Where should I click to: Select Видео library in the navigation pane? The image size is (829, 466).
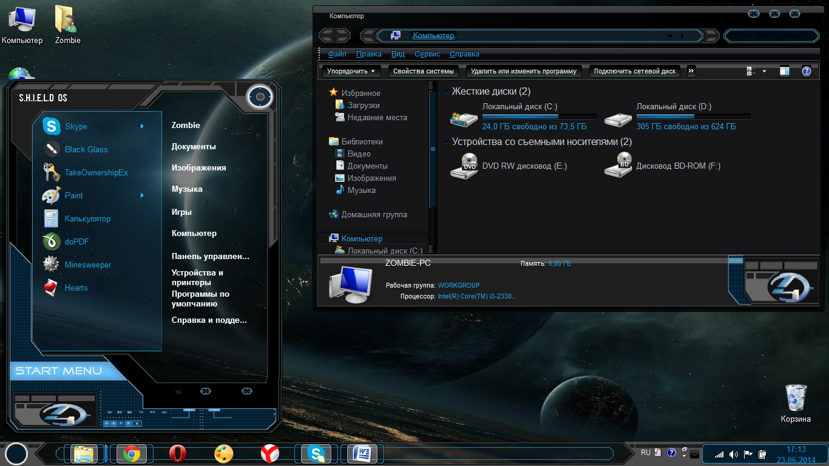(x=359, y=154)
